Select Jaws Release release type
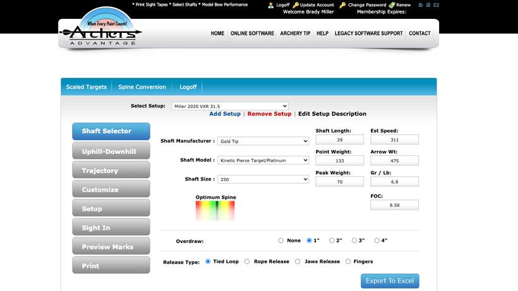Screen dimensions: 518x291 click(x=298, y=261)
